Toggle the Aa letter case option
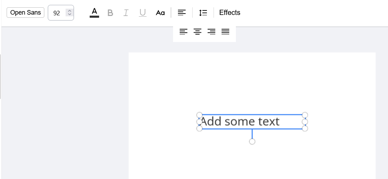The height and width of the screenshot is (179, 388). pos(160,13)
